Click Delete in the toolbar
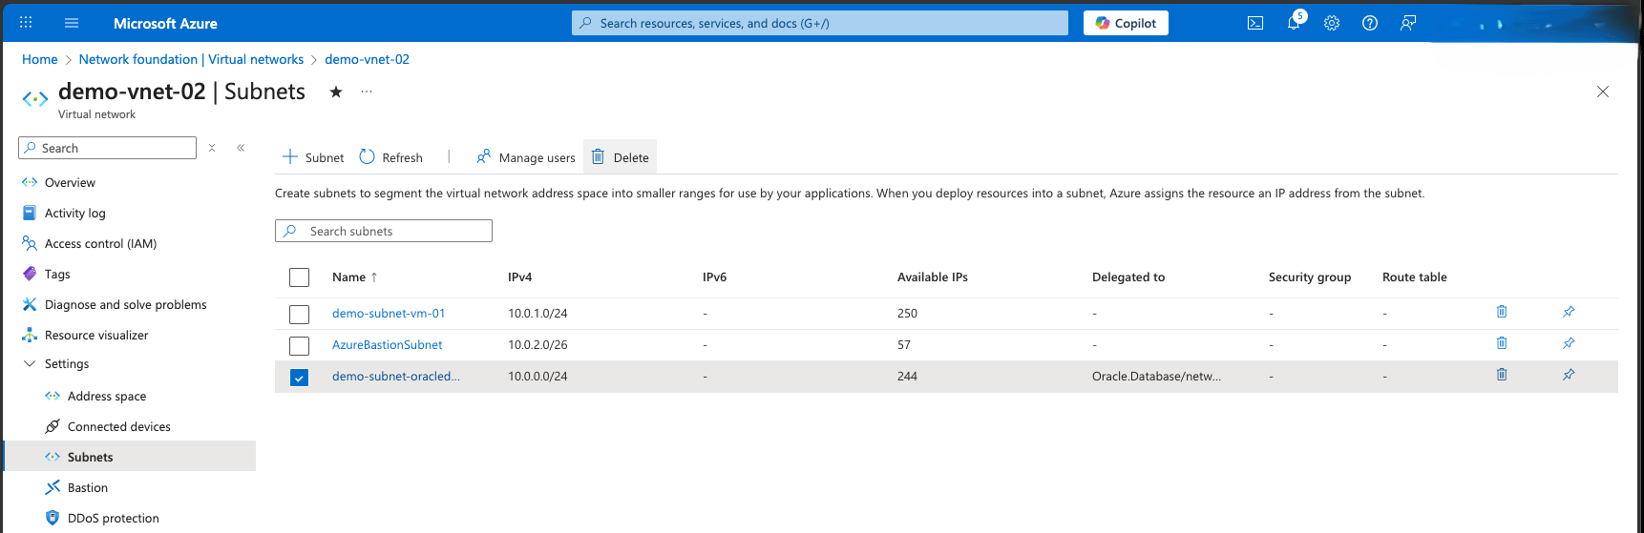The width and height of the screenshot is (1644, 533). pos(621,157)
